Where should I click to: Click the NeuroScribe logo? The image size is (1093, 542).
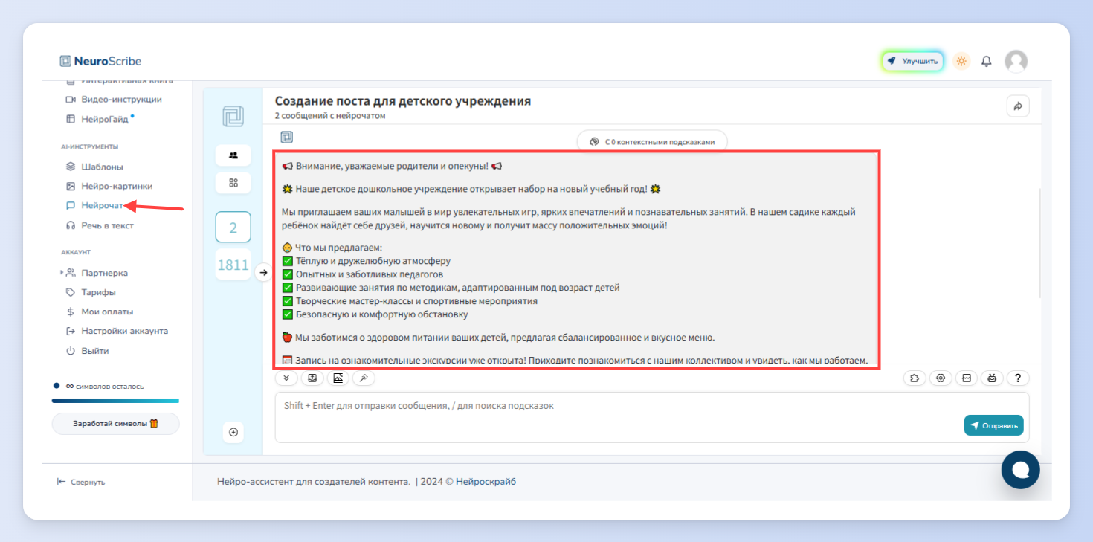point(100,61)
